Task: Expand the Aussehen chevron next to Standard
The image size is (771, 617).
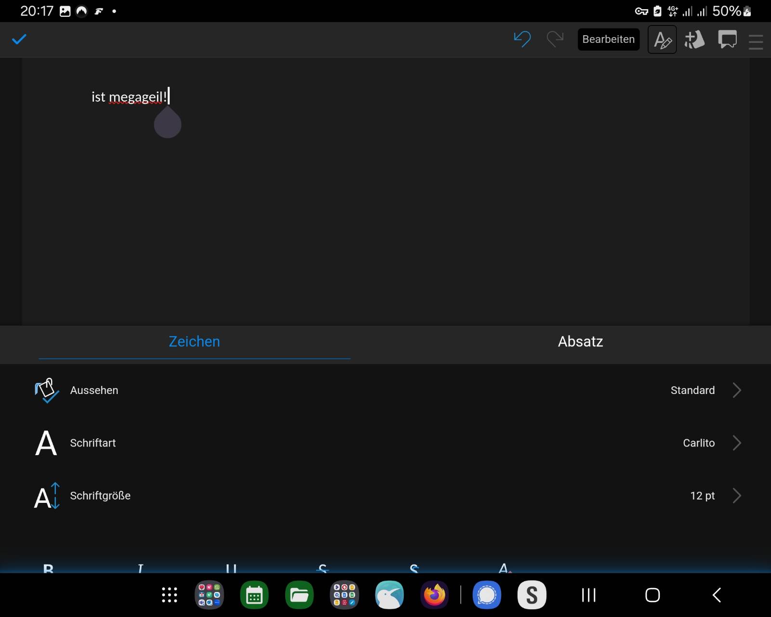Action: pos(736,390)
